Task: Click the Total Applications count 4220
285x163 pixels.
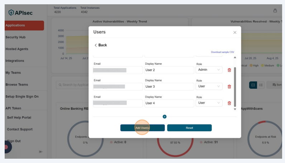Action: pos(57,12)
